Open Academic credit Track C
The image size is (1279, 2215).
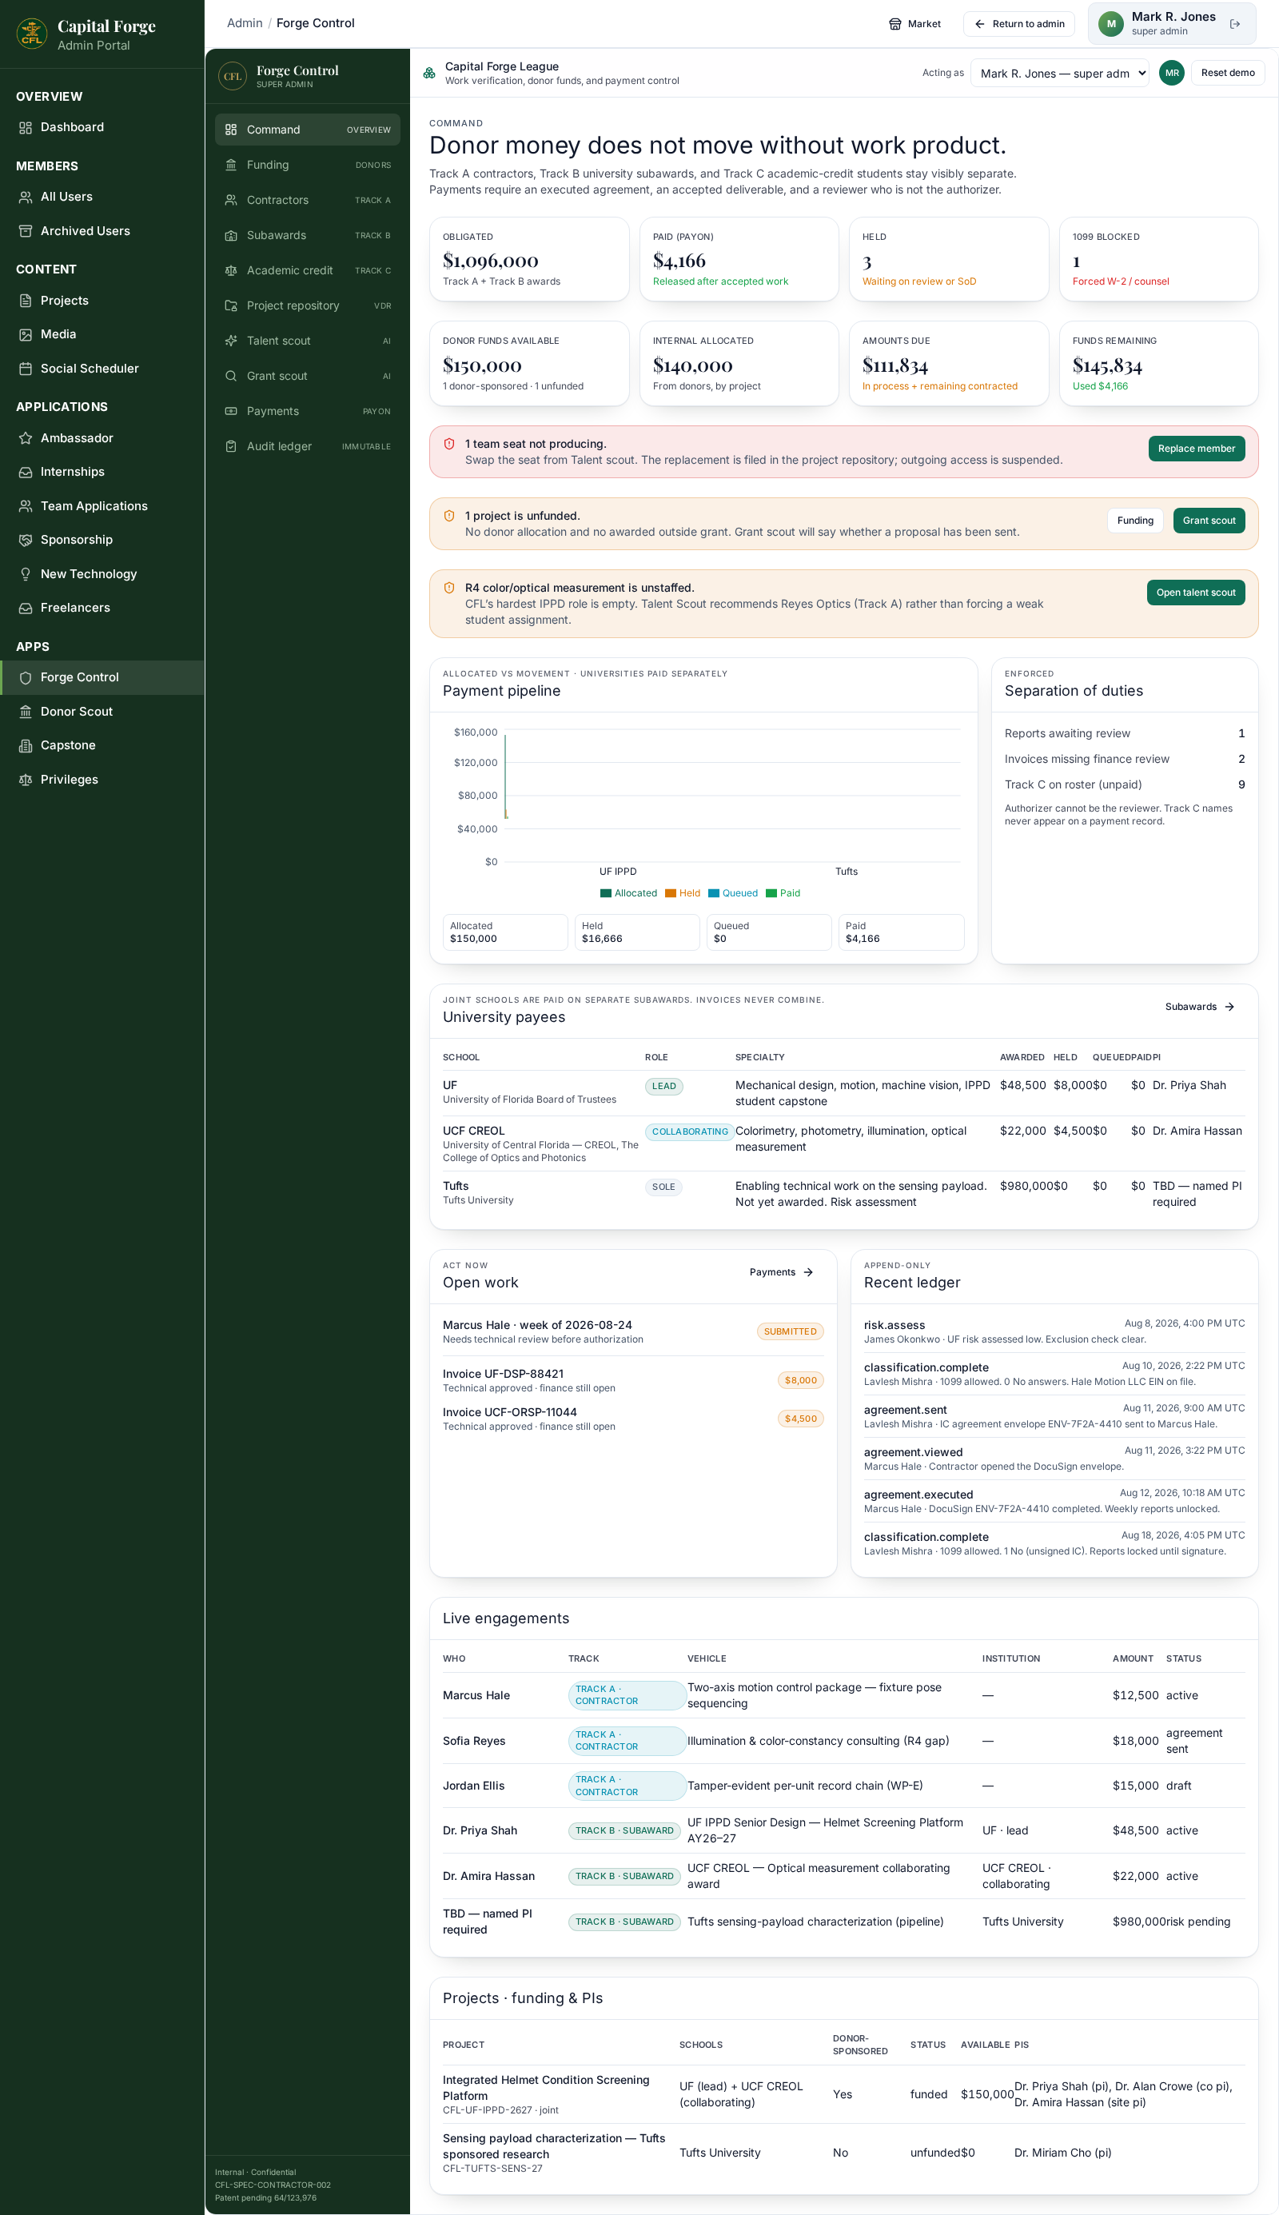(x=308, y=270)
